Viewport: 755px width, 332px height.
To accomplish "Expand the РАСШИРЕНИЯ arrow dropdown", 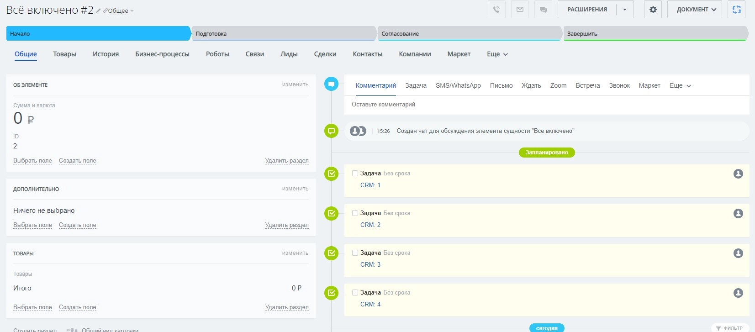I will (x=625, y=10).
